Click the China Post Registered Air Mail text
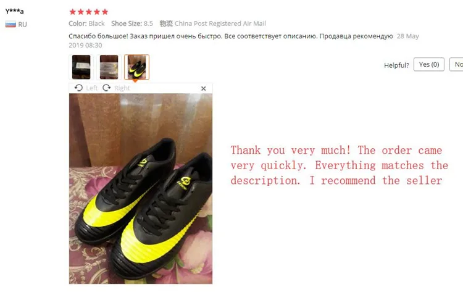 click(x=220, y=23)
